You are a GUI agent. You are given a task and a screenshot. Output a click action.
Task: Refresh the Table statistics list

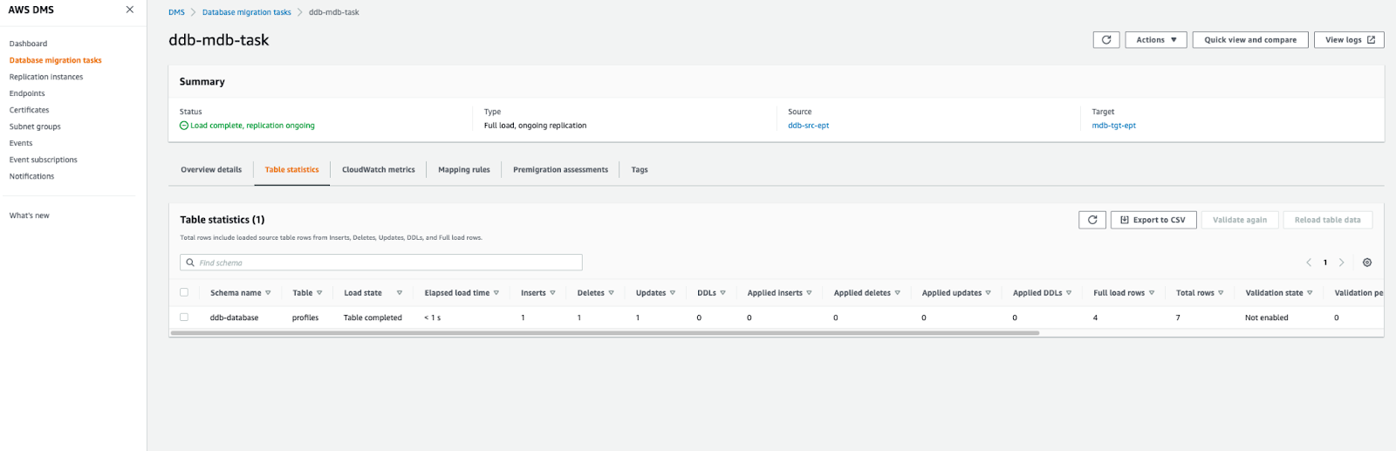1092,220
